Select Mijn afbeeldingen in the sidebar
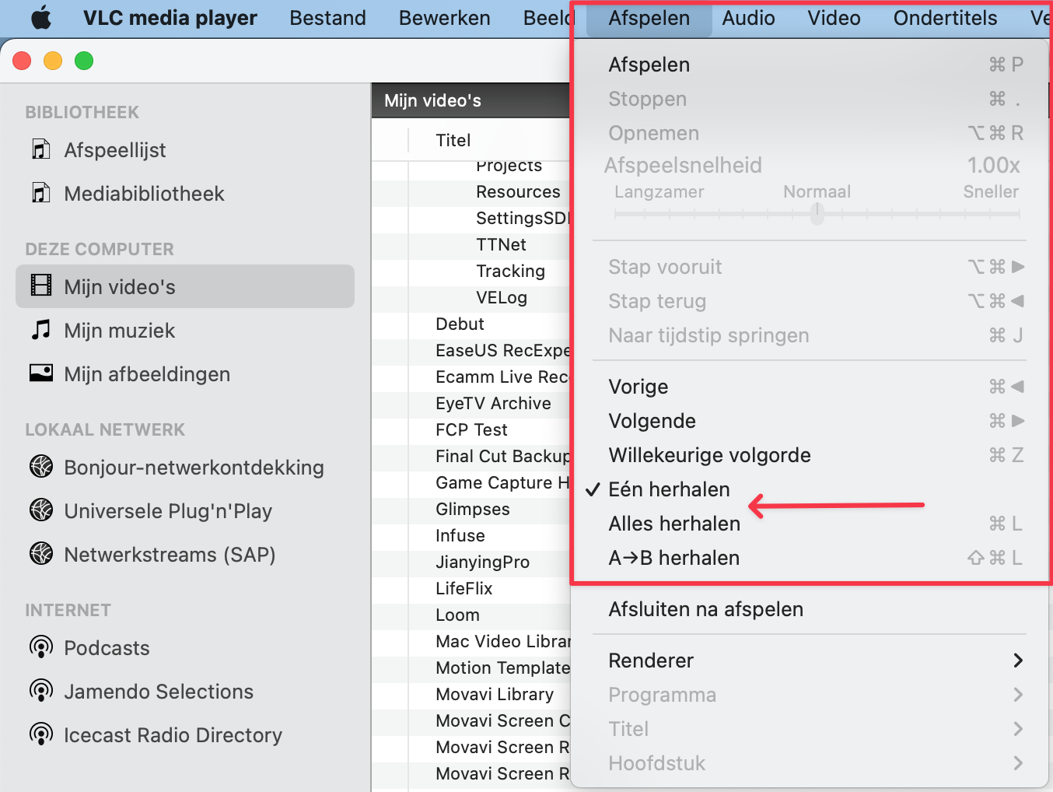 [x=185, y=373]
